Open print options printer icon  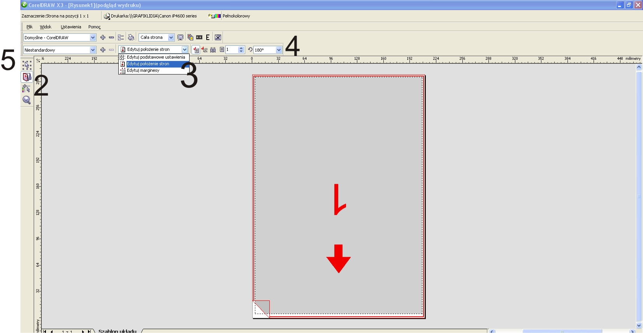(131, 38)
